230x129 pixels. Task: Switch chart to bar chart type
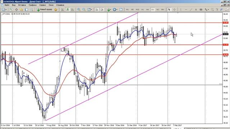click(63, 10)
